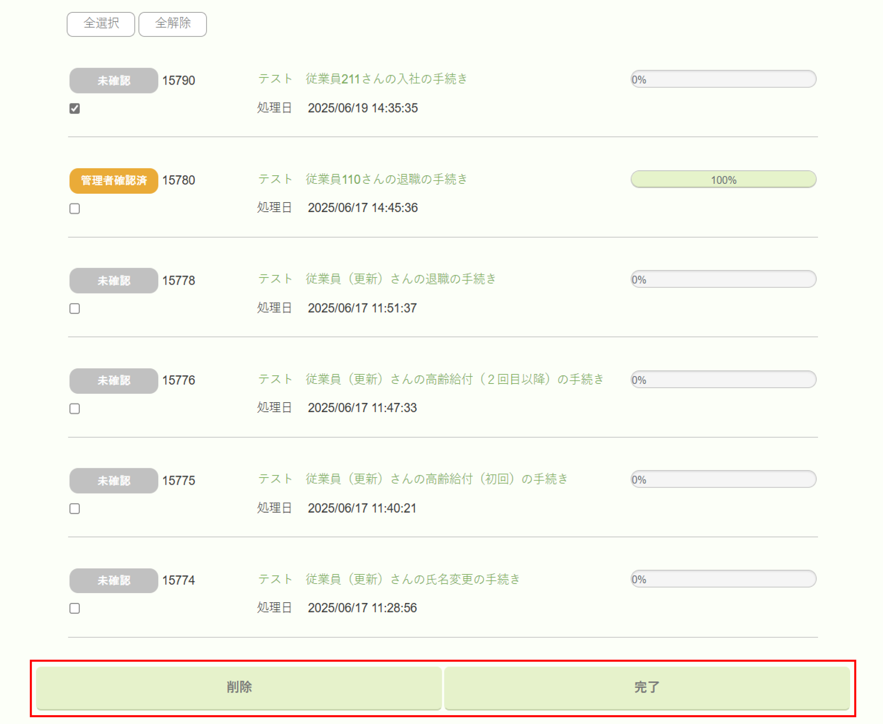
Task: Enable the checkbox for record 15775
Action: pyautogui.click(x=75, y=509)
